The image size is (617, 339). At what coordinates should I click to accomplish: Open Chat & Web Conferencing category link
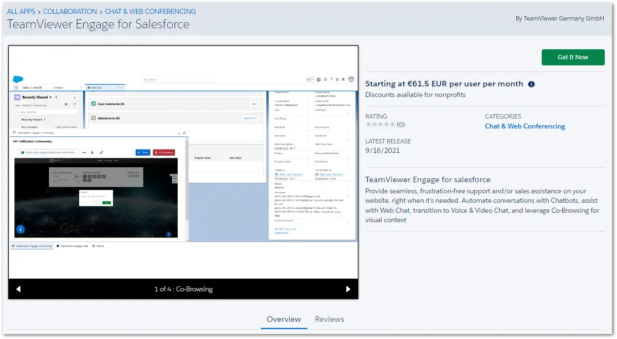click(525, 126)
